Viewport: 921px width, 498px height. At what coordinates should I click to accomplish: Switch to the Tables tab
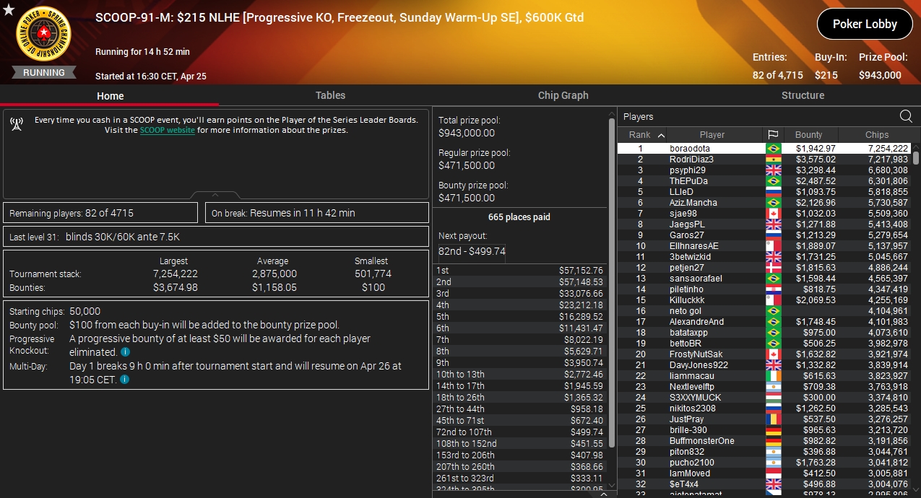click(x=330, y=95)
